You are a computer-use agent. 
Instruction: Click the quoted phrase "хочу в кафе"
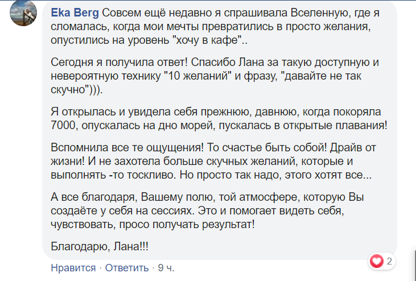pos(207,40)
